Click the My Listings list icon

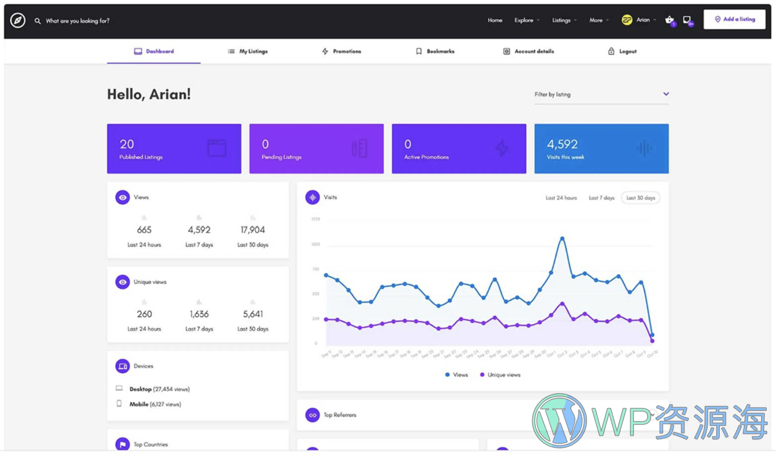click(x=231, y=51)
